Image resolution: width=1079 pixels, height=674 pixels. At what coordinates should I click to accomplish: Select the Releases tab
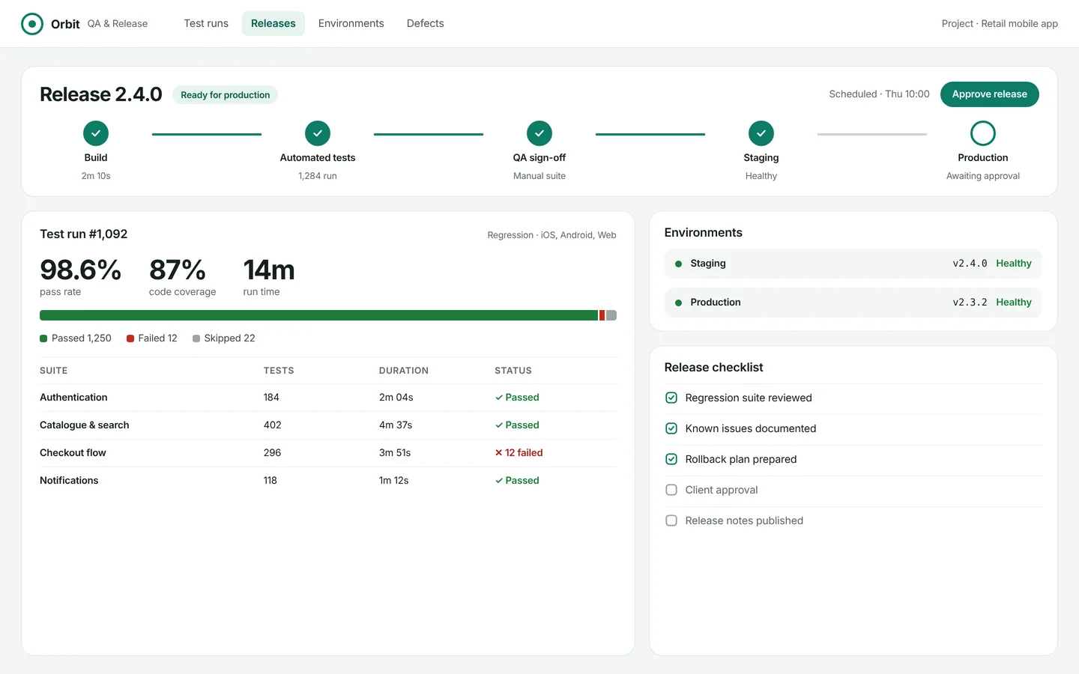[273, 23]
